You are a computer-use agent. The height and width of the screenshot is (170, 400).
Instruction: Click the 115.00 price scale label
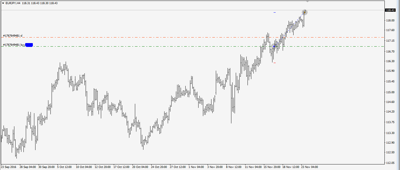(x=390, y=92)
